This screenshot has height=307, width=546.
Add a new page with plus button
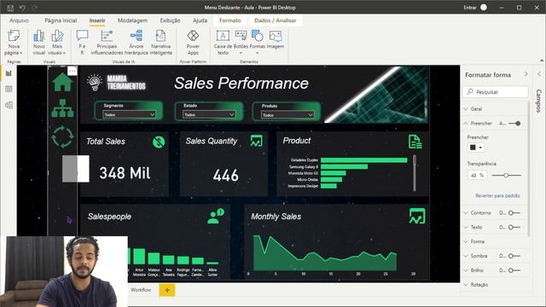[x=167, y=290]
